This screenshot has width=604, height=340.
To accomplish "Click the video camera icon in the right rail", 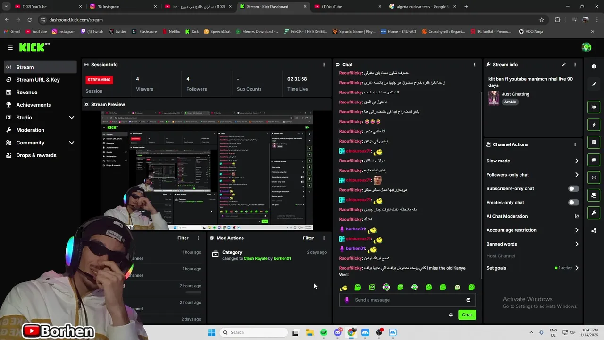I will [x=594, y=195].
